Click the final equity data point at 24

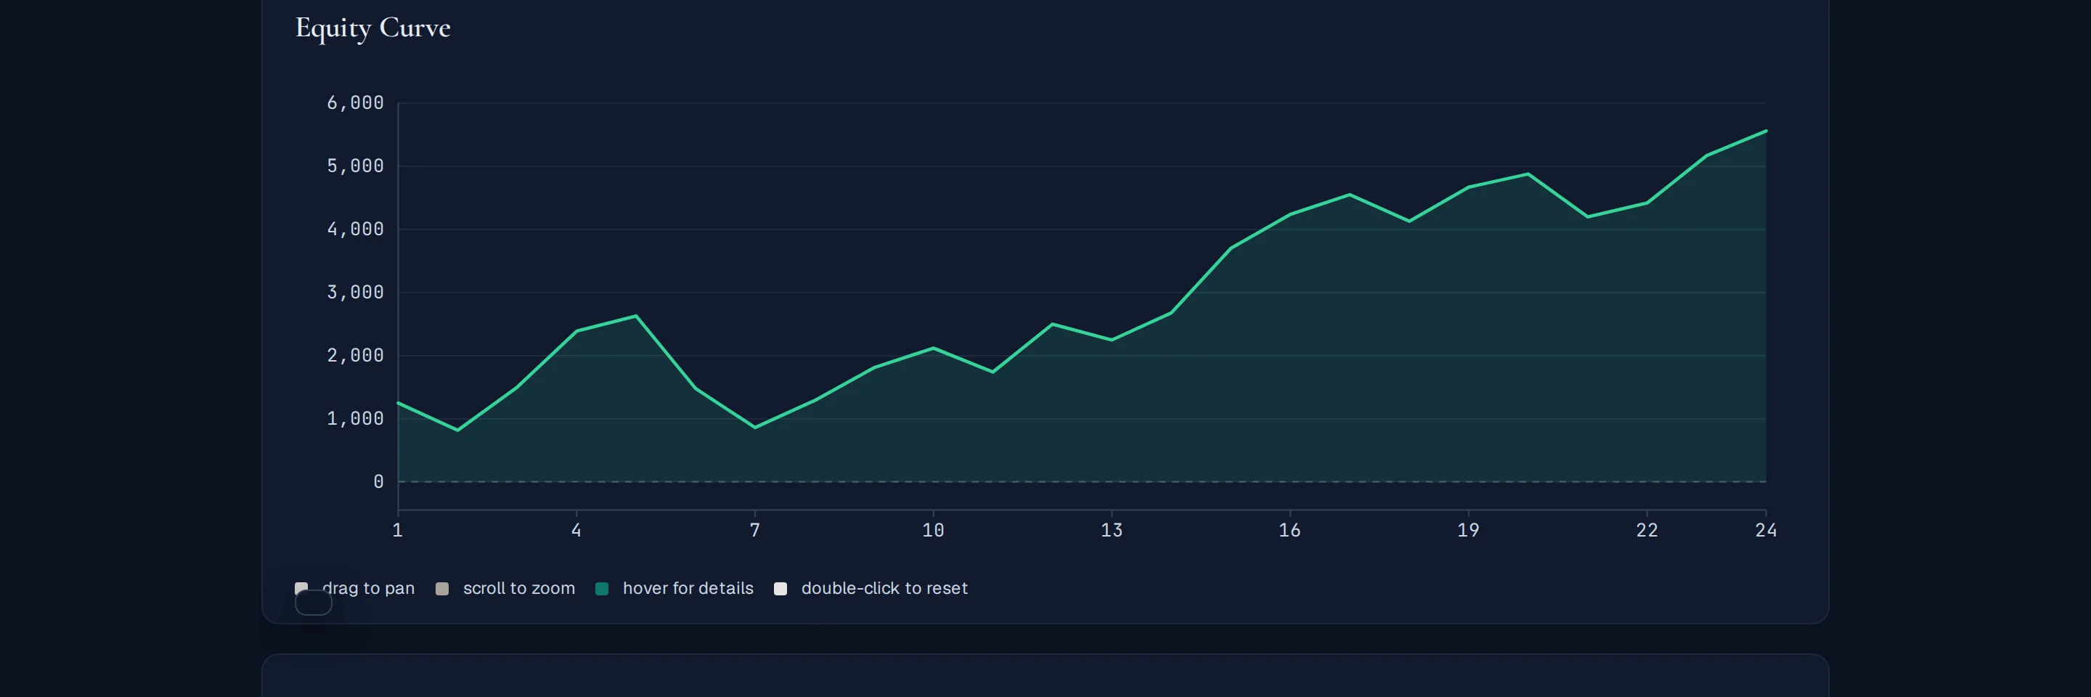(1766, 131)
